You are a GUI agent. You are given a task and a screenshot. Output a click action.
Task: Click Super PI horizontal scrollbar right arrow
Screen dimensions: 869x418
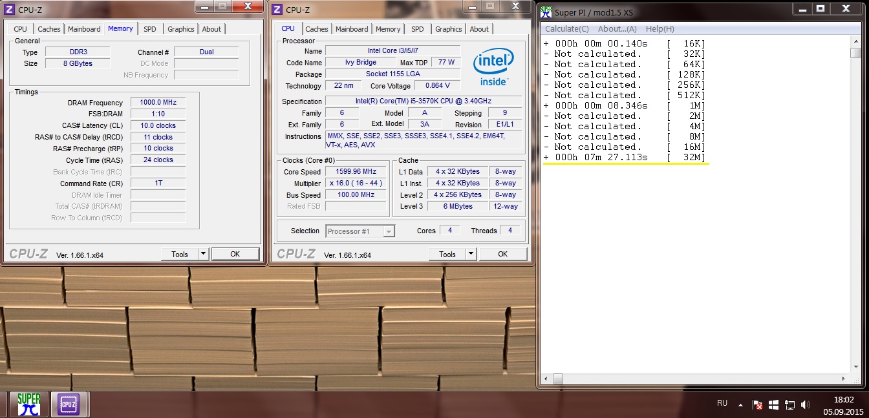[x=844, y=379]
